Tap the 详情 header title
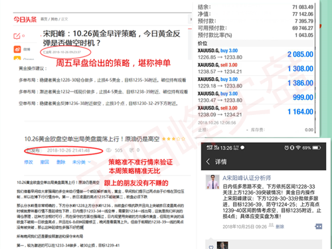The height and width of the screenshot is (249, 332). tap(220, 162)
